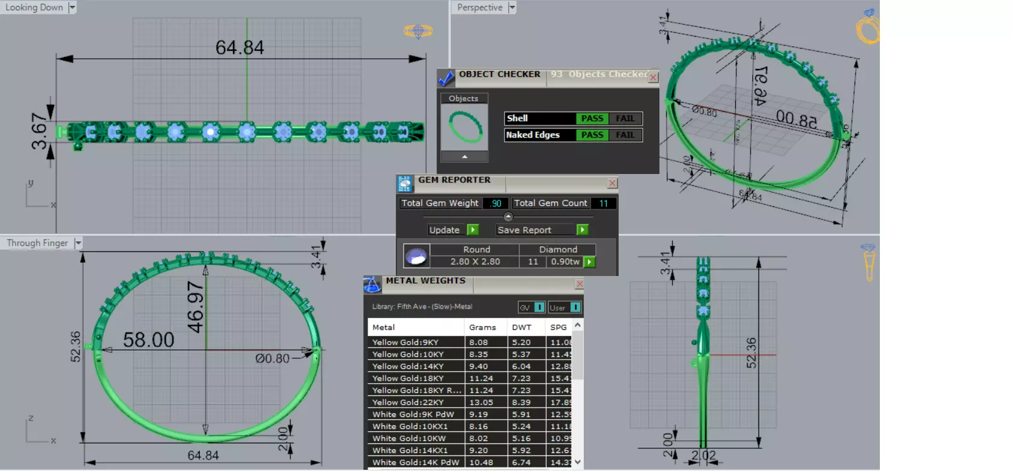Click the 3.67 dimension in Looking Down view
The height and width of the screenshot is (471, 1012).
coord(39,131)
